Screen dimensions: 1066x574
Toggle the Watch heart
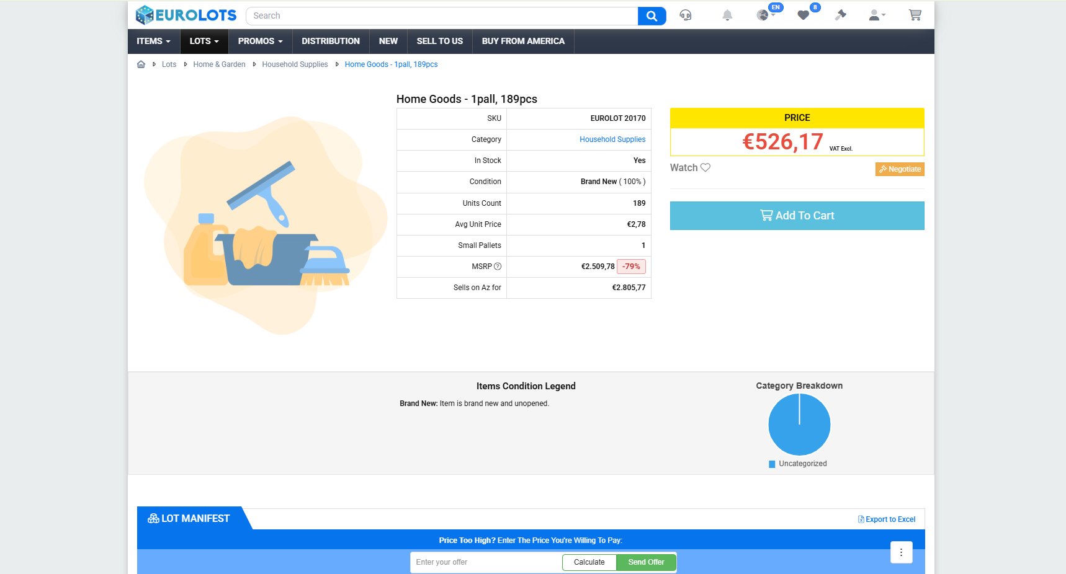click(x=705, y=167)
